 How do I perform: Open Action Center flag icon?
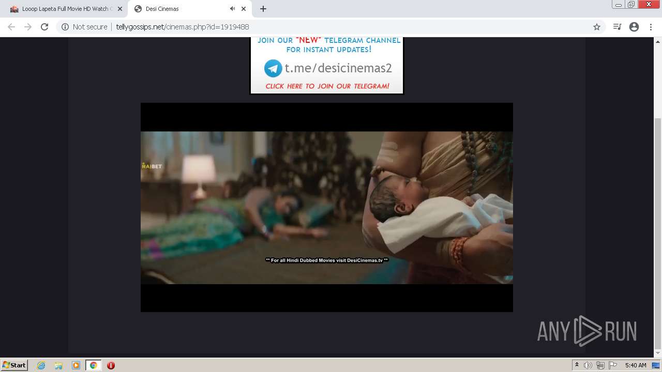click(x=613, y=365)
